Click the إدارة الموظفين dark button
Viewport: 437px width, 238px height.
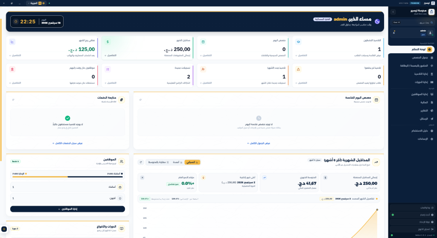(67, 209)
